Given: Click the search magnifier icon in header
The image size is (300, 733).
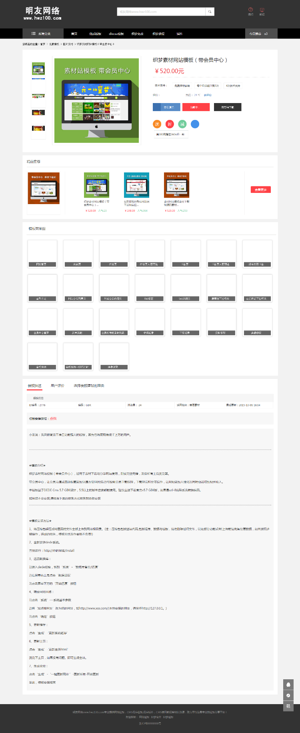Looking at the screenshot, I should coord(210,12).
